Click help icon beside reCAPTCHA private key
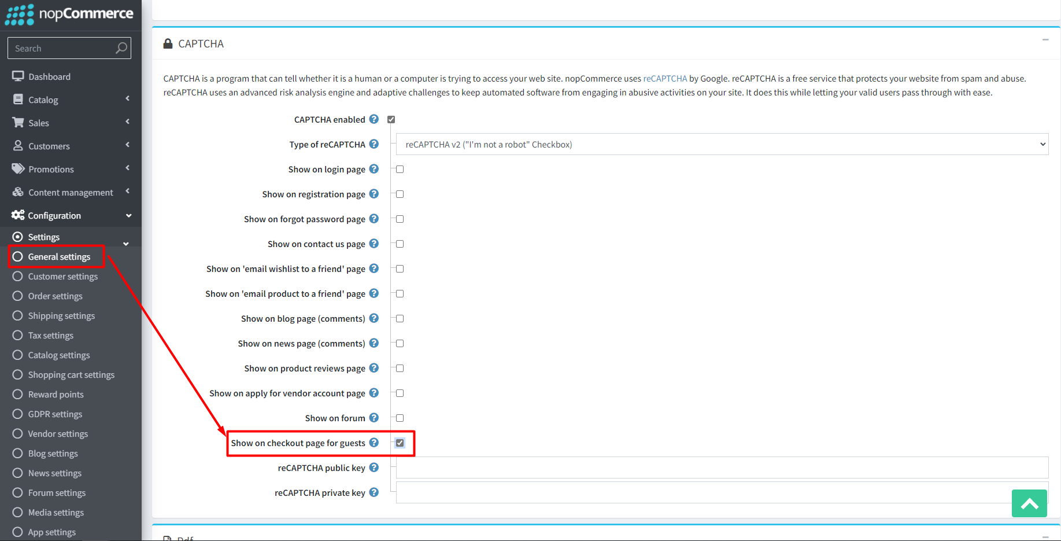1061x541 pixels. coord(374,492)
